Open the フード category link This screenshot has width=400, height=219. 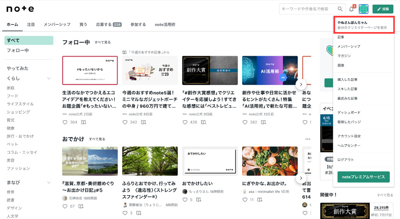[12, 96]
